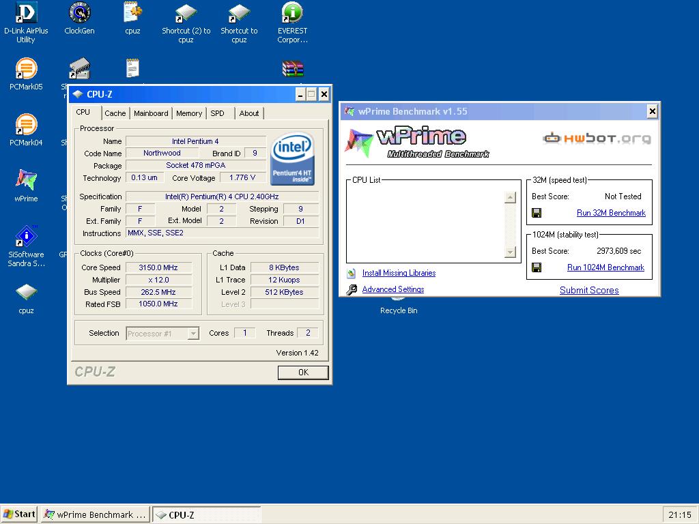The image size is (699, 524).
Task: Run the 1024M Benchmark
Action: coord(606,267)
